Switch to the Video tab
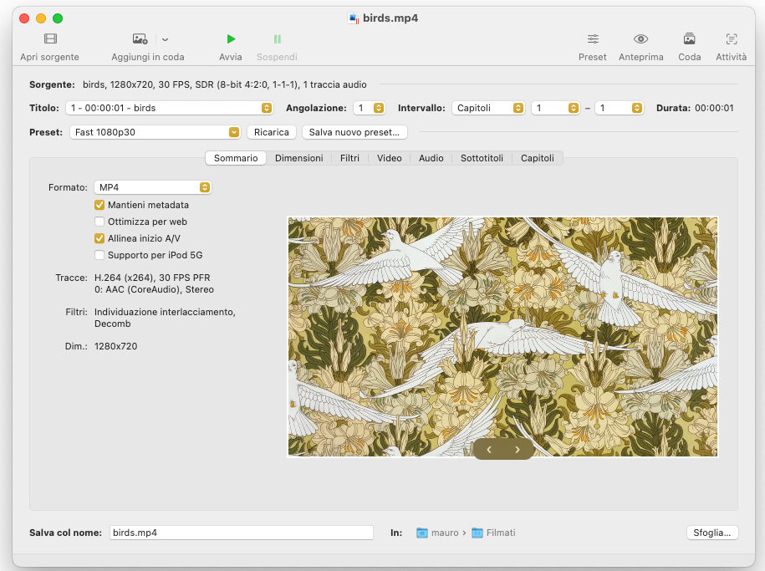Viewport: 765px width, 571px height. pos(389,157)
